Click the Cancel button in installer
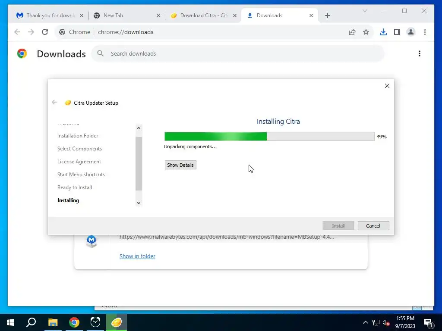 tap(373, 226)
